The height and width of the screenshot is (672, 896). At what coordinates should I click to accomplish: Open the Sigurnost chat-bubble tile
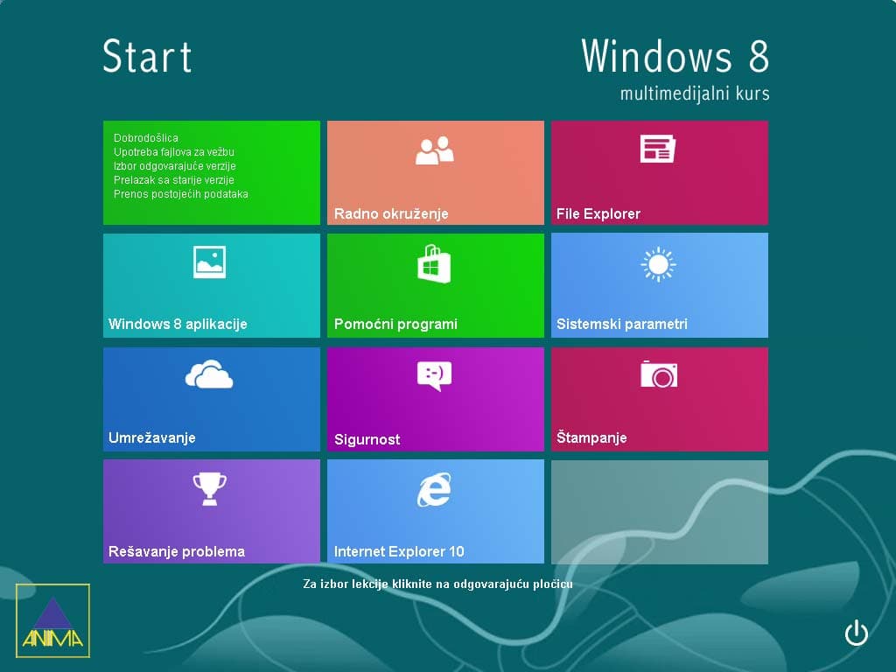pos(435,398)
